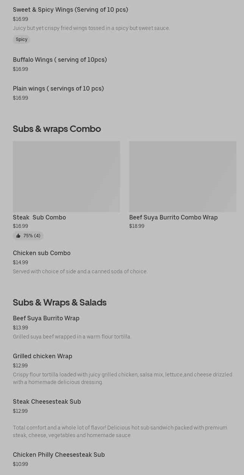This screenshot has width=244, height=475.
Task: Click Subs & wraps Combo section heading
Action: pyautogui.click(x=57, y=129)
